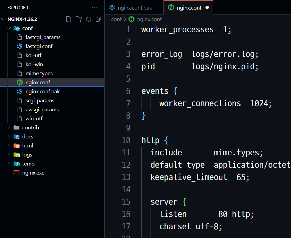Click line number 1 in gutter
The width and height of the screenshot is (291, 238).
tap(128, 30)
